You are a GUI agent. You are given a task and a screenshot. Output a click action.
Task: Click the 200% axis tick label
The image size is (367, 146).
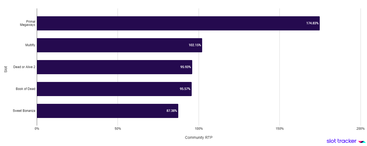coord(360,129)
